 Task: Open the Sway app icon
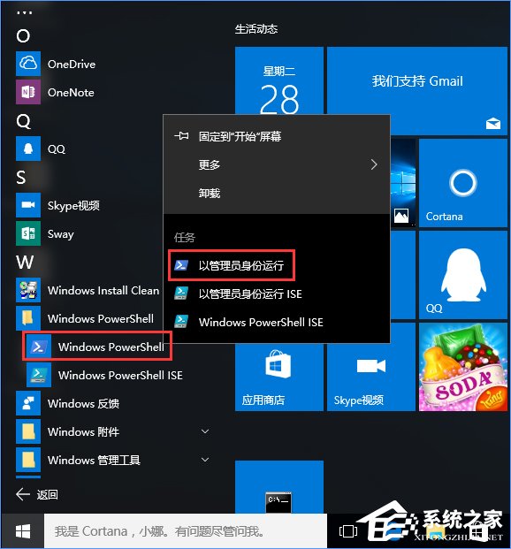click(x=28, y=233)
